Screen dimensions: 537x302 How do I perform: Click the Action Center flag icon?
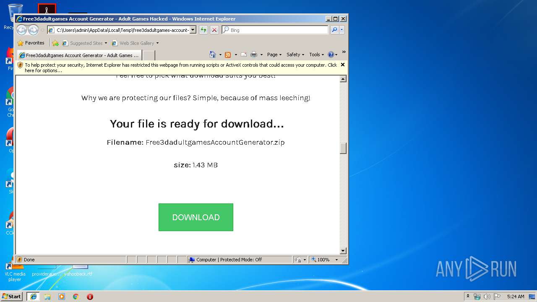tap(497, 296)
